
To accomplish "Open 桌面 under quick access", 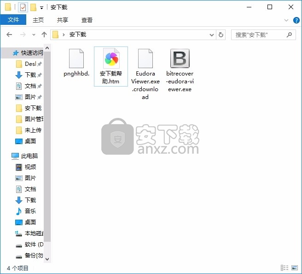I will (26, 141).
